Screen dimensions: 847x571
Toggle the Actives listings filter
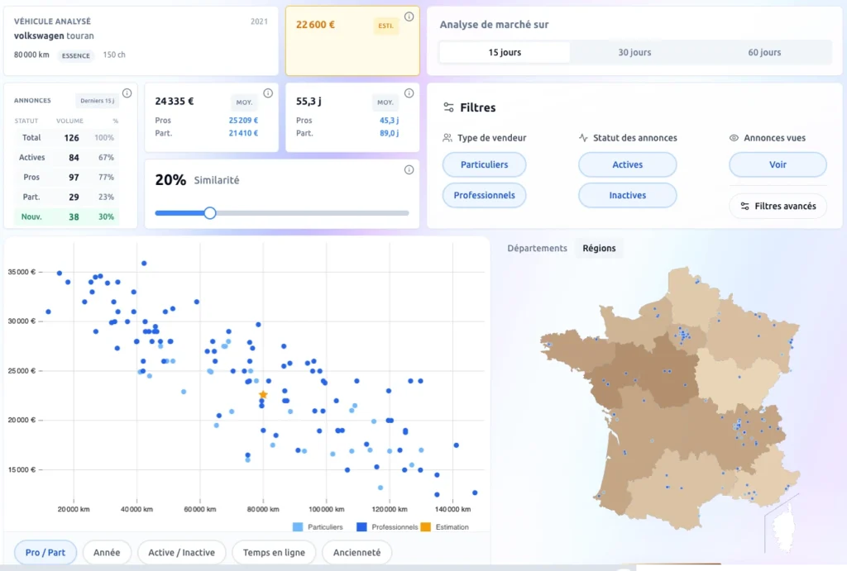(627, 164)
